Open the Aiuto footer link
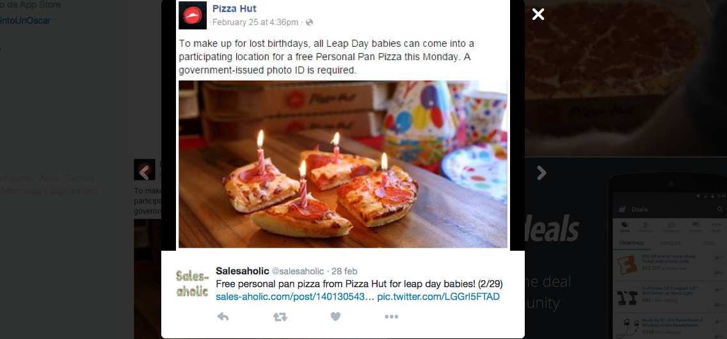 (49, 178)
